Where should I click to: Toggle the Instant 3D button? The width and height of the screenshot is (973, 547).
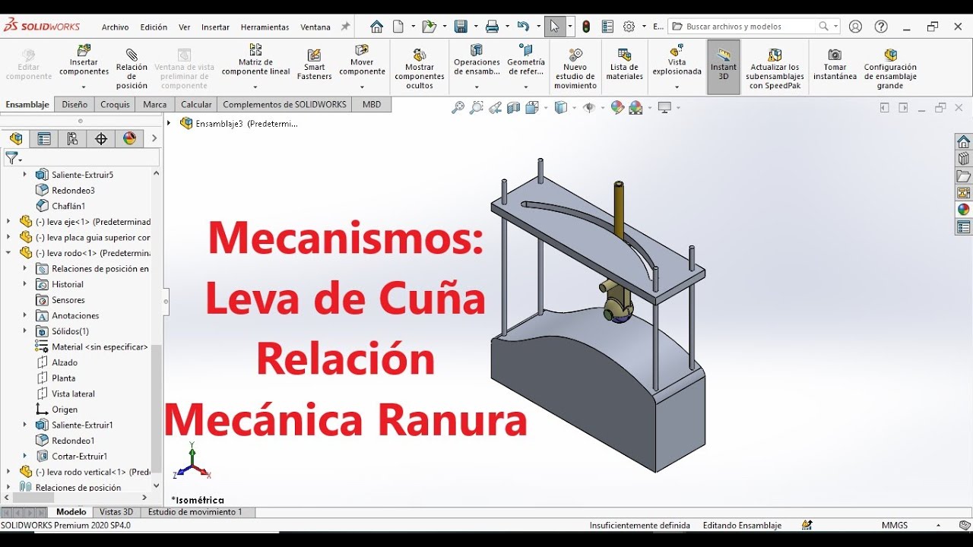click(x=724, y=67)
